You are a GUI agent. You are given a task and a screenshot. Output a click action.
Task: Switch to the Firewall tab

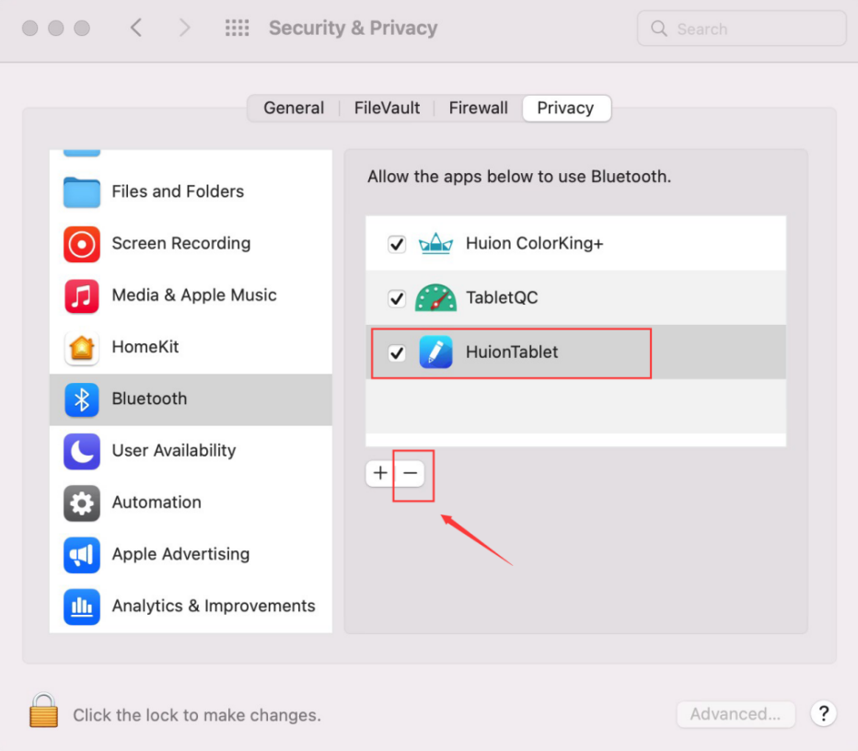pyautogui.click(x=478, y=109)
